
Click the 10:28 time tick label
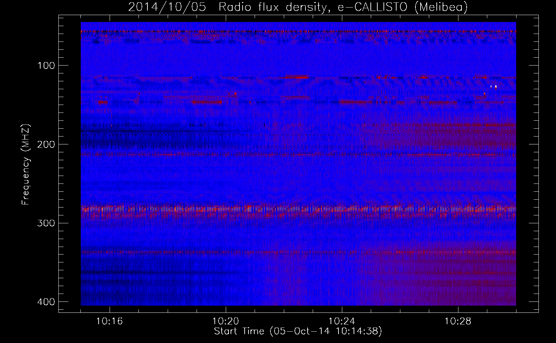tap(458, 321)
